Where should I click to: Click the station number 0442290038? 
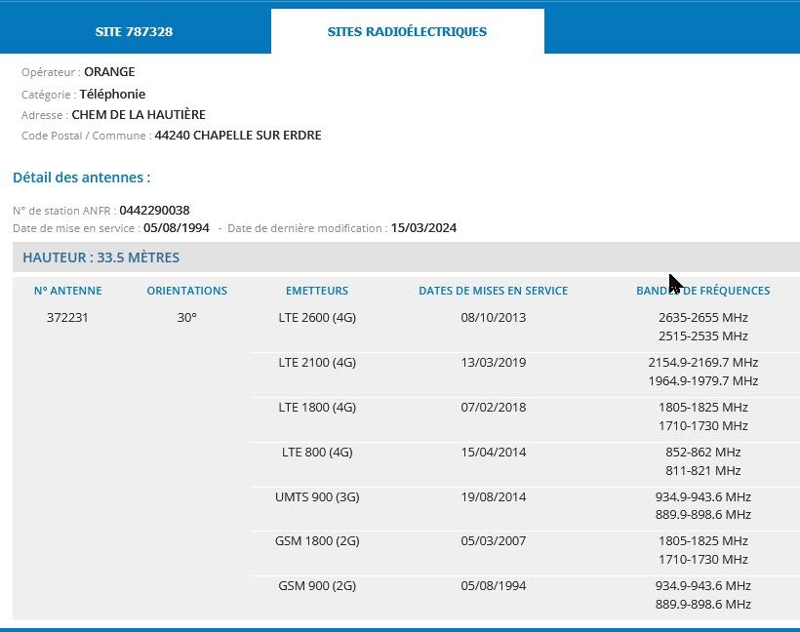(x=153, y=210)
